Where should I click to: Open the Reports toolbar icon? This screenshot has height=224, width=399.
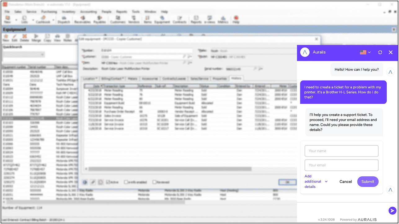click(196, 20)
